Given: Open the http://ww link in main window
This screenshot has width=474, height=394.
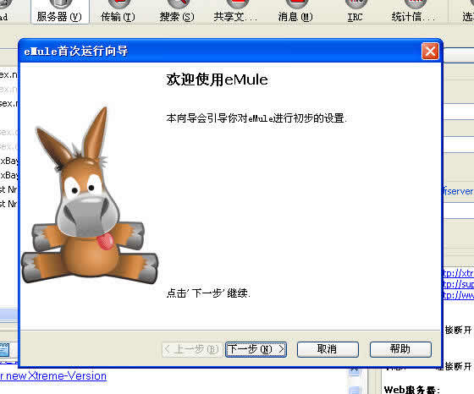Looking at the screenshot, I should pos(458,295).
